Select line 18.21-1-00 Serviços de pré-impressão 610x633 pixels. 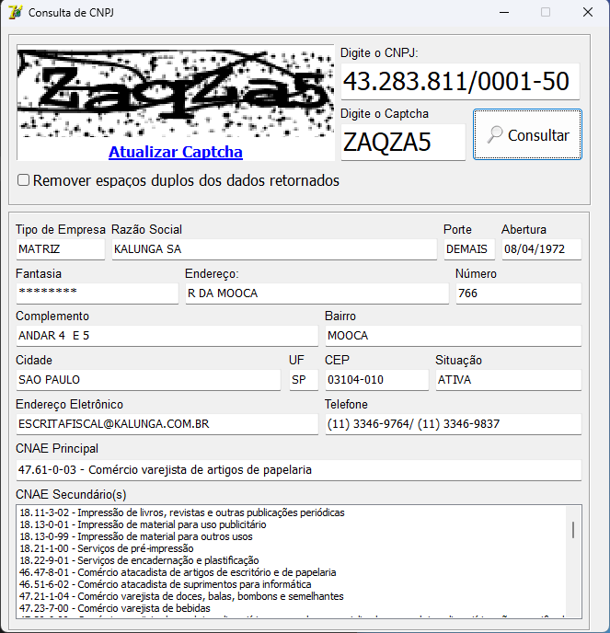pos(107,548)
